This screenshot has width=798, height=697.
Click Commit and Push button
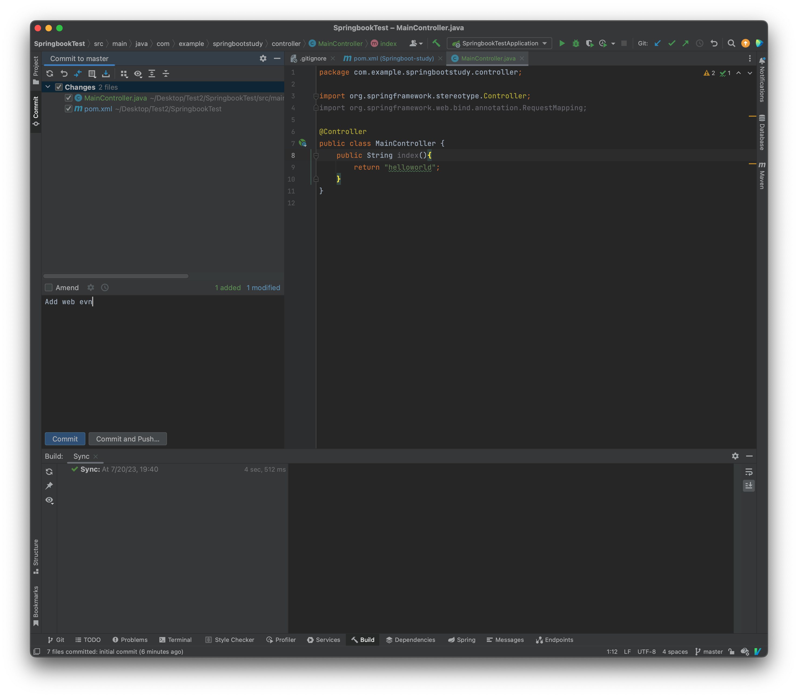point(128,439)
